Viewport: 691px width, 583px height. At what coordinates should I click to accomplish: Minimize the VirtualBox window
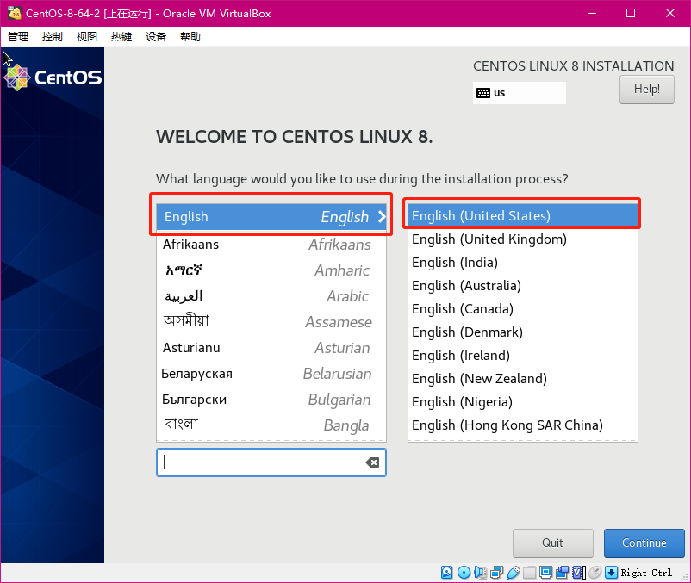pyautogui.click(x=592, y=13)
